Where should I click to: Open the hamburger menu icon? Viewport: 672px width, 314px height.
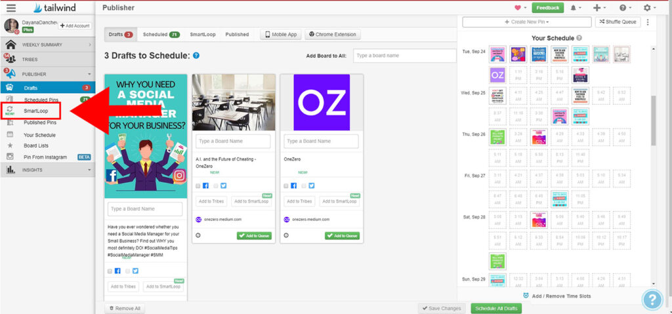[11, 8]
